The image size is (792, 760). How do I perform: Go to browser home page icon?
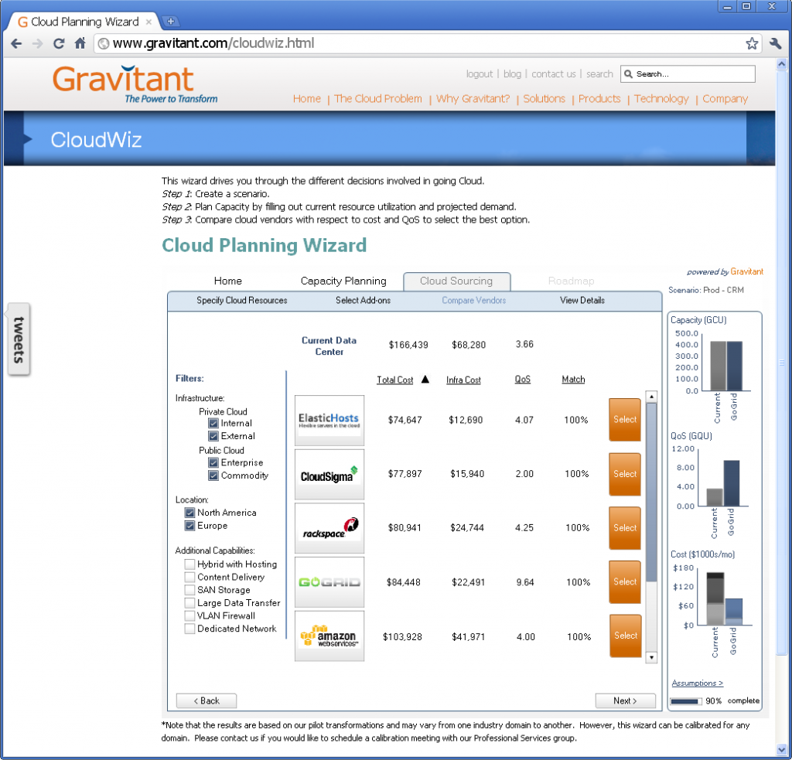pyautogui.click(x=80, y=43)
